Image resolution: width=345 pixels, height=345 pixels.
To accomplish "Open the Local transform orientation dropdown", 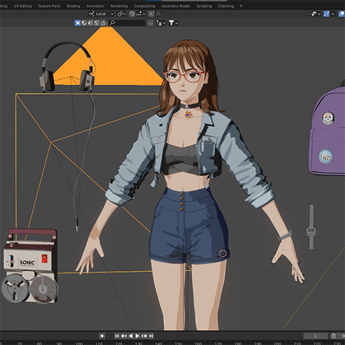I will click(x=101, y=14).
